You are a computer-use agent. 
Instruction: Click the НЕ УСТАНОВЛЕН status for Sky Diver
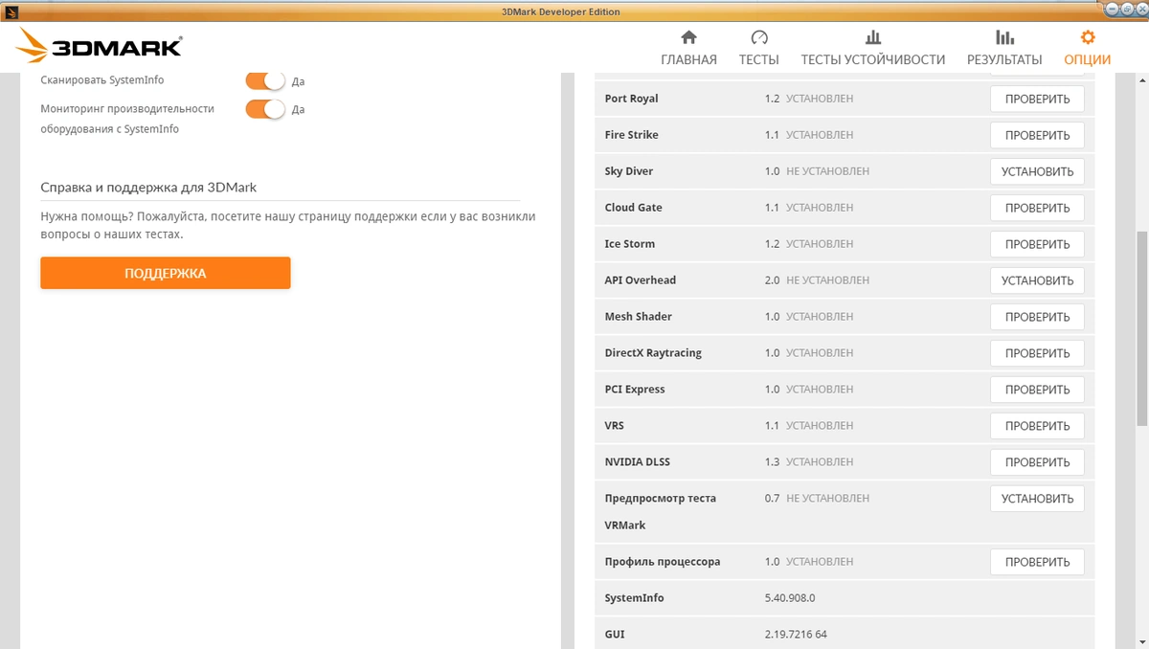(827, 171)
